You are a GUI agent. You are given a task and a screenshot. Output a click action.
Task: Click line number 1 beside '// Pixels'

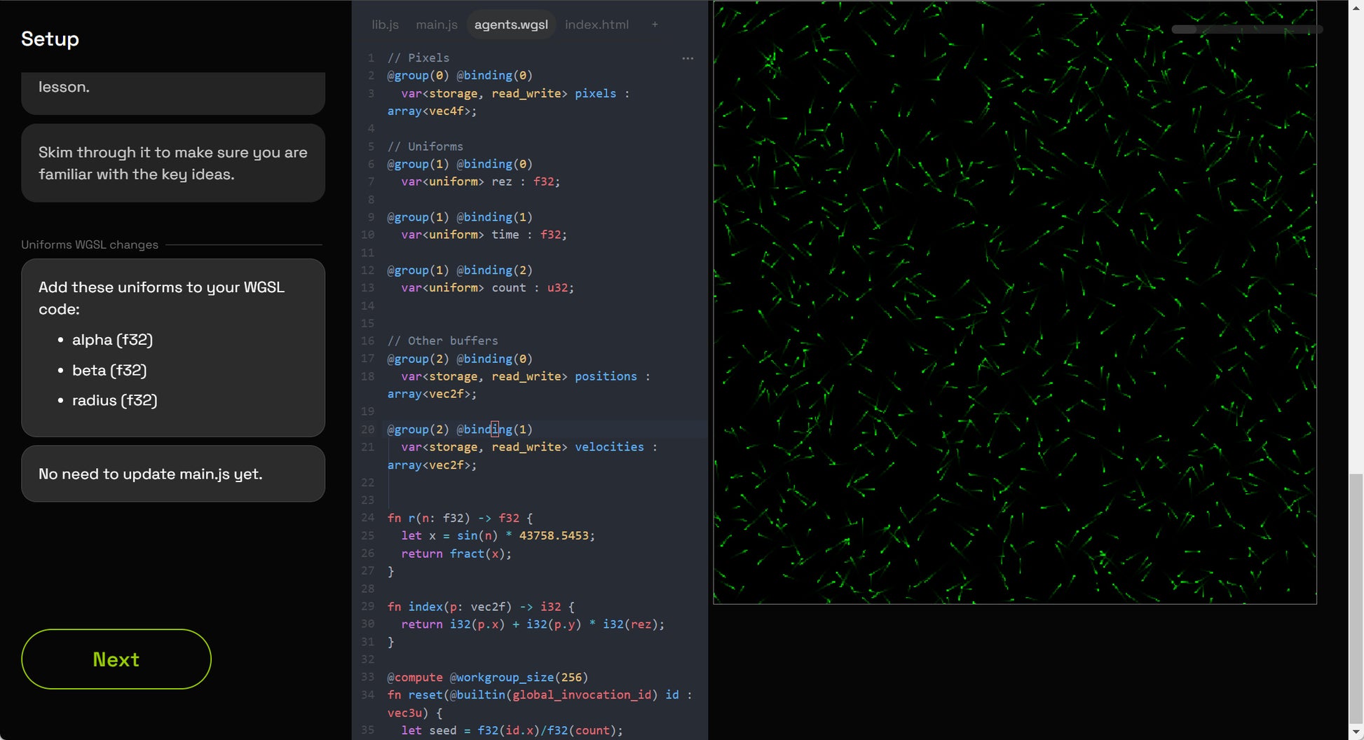pos(371,57)
